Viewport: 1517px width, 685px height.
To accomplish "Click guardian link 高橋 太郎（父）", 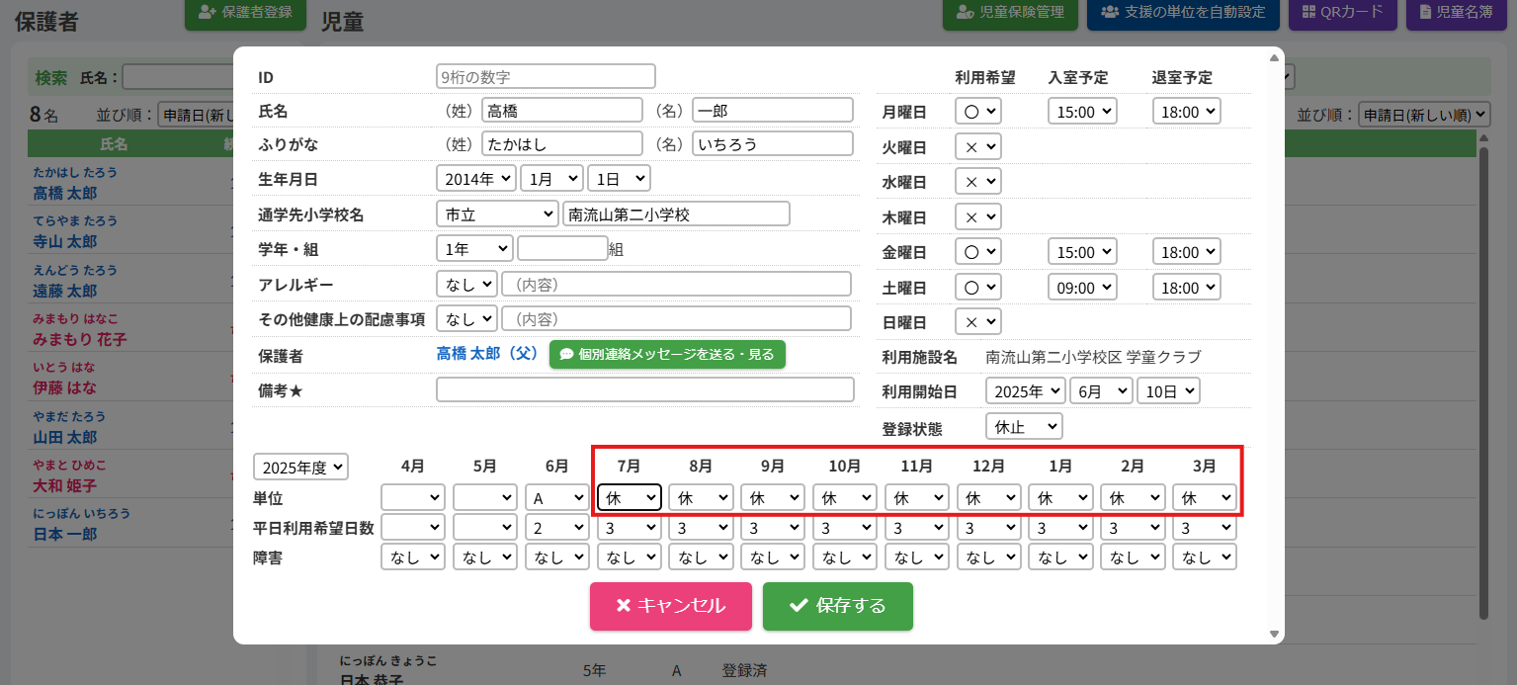I will (x=486, y=354).
